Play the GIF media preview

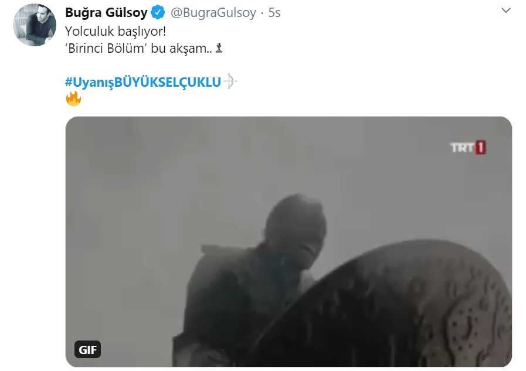click(289, 241)
